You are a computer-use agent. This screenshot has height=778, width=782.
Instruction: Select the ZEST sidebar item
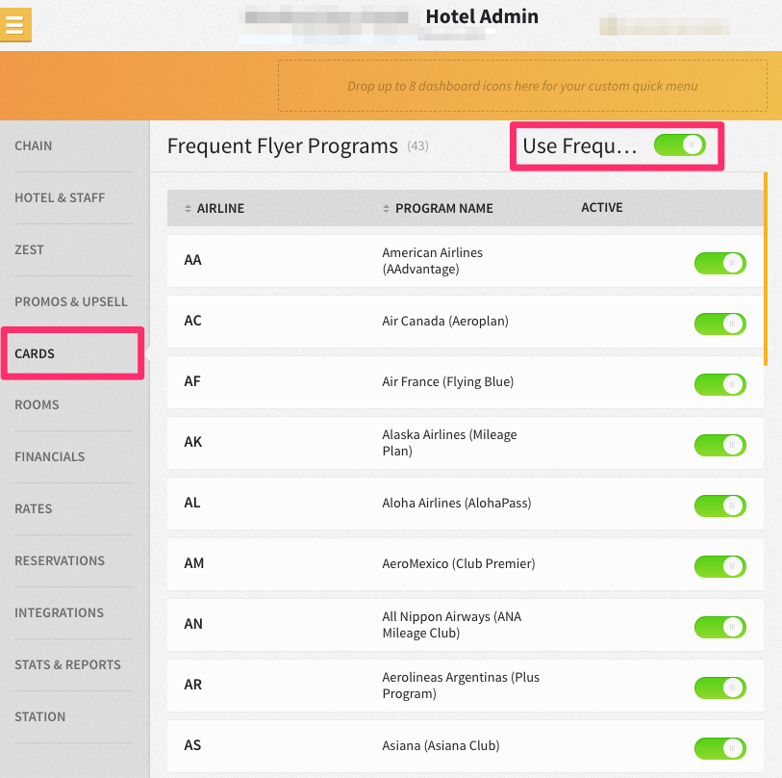pos(30,249)
